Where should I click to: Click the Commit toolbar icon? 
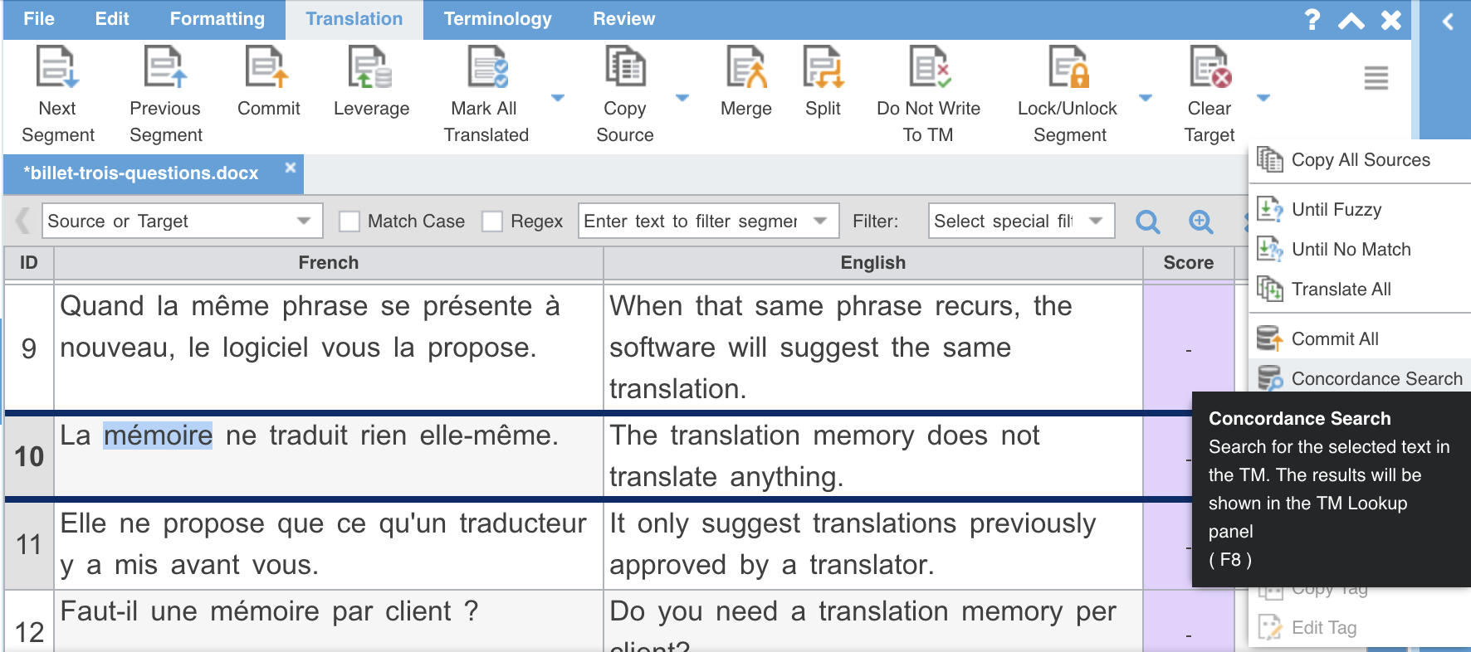268,67
